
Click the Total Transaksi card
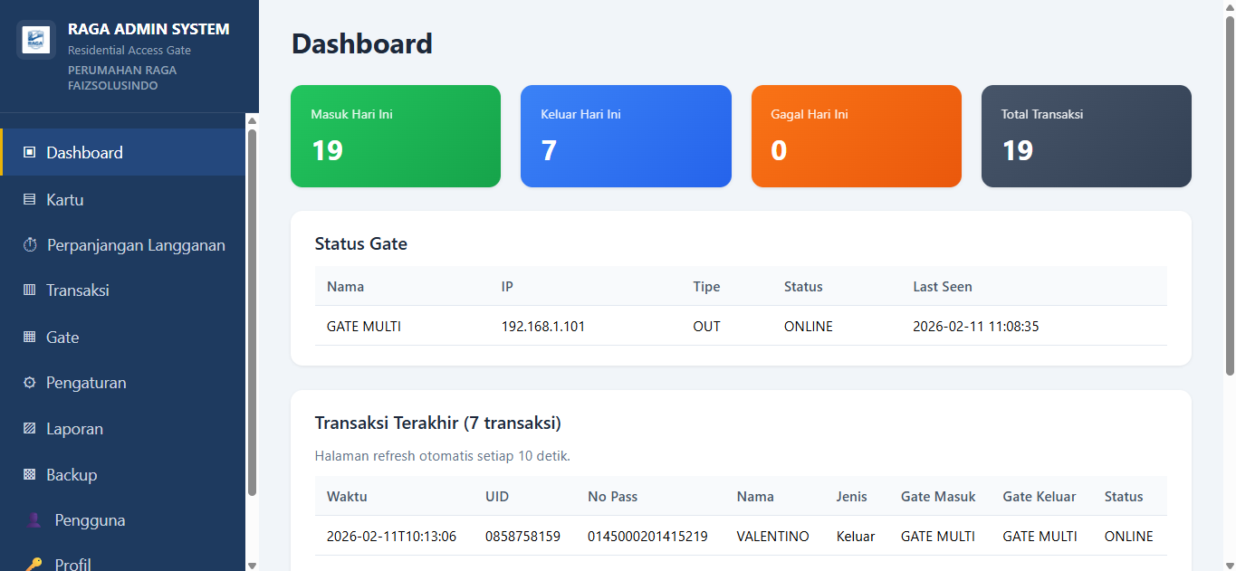tap(1086, 137)
